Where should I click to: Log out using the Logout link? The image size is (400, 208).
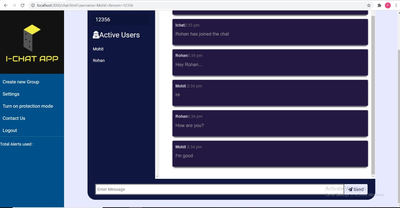coord(10,131)
